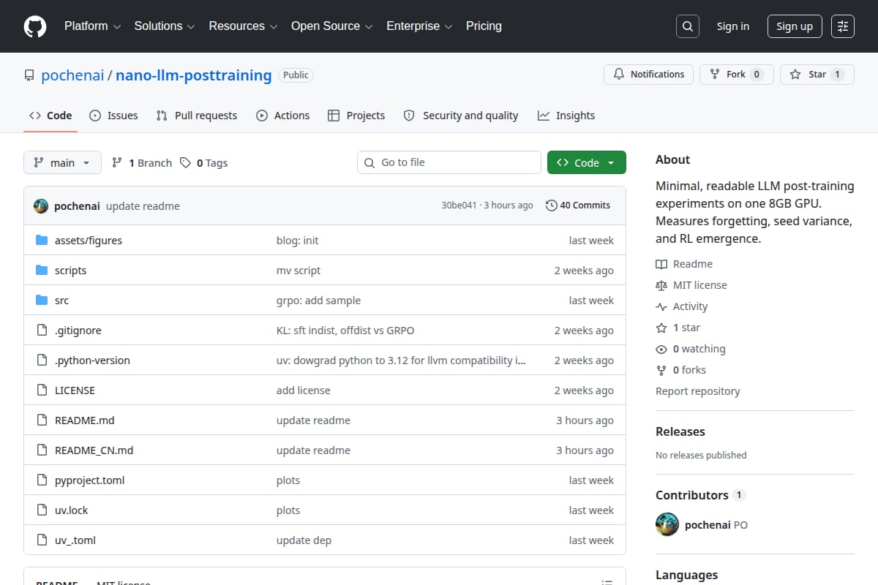
Task: Open the search magnifier button
Action: pos(688,26)
